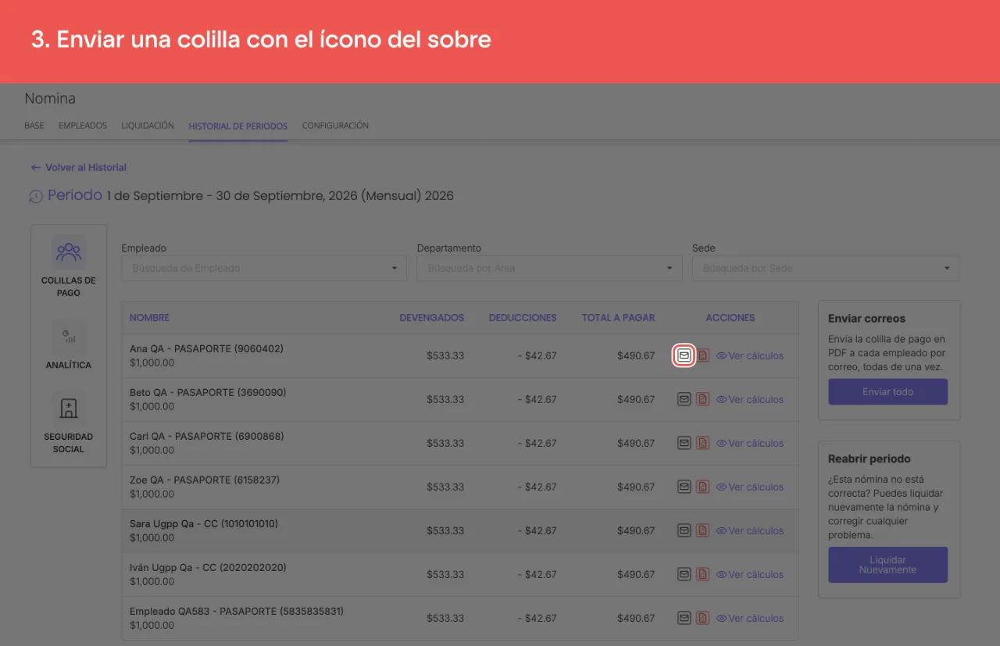Screen dimensions: 1000x646
Task: Click the TOTAL A PAGAR column header
Action: point(618,318)
